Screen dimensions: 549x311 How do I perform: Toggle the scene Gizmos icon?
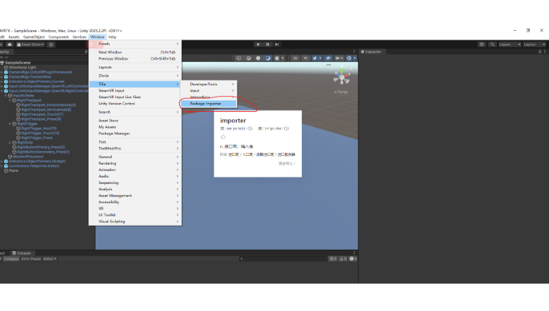[x=350, y=58]
